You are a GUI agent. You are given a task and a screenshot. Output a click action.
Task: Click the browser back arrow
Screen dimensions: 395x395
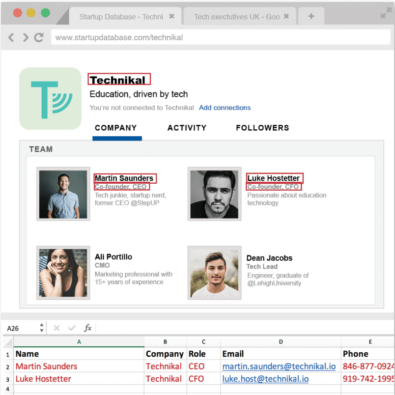point(12,37)
